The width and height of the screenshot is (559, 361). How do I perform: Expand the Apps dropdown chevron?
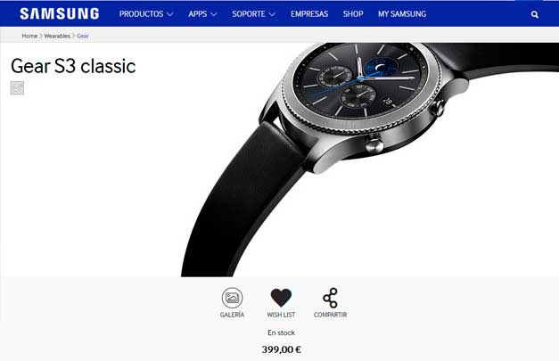tap(214, 14)
